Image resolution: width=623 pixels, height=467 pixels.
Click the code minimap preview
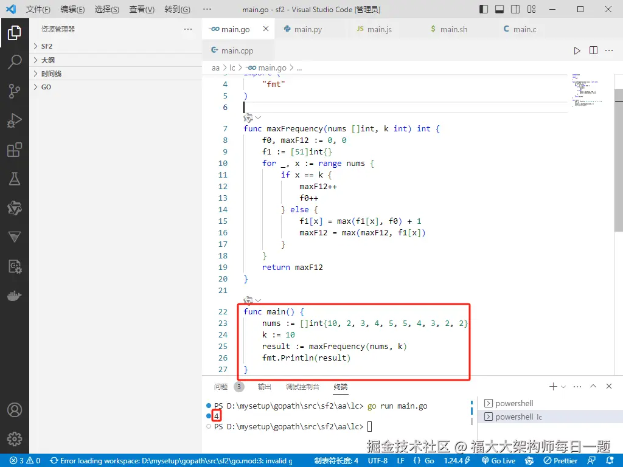pyautogui.click(x=588, y=90)
